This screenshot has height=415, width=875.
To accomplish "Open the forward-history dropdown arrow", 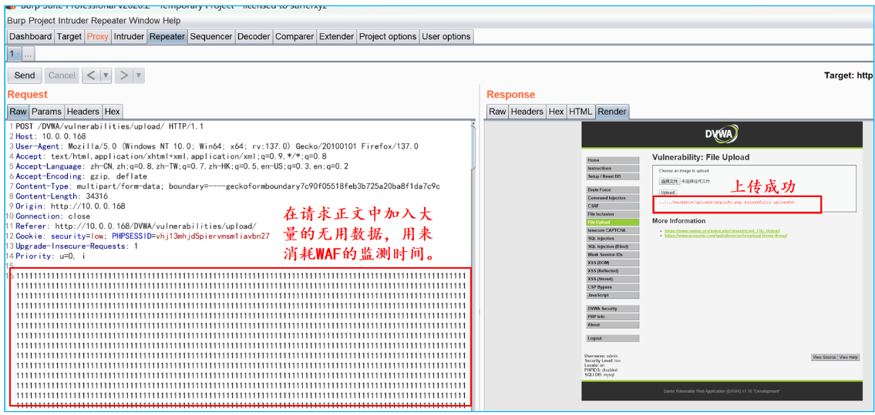I will (139, 75).
